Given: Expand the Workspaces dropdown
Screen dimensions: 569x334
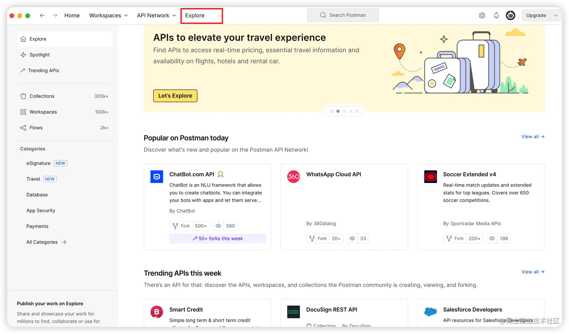Looking at the screenshot, I should (x=126, y=15).
